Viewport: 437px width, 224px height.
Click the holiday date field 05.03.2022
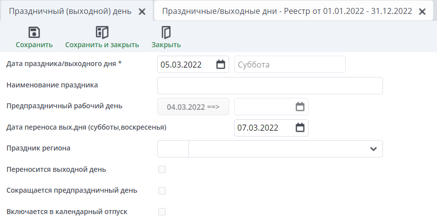pos(186,65)
